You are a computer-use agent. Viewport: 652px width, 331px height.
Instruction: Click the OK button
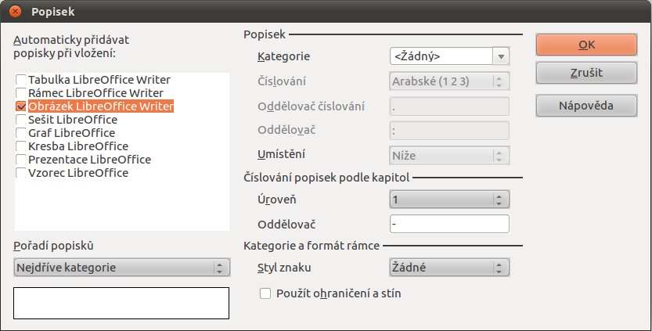(x=586, y=45)
